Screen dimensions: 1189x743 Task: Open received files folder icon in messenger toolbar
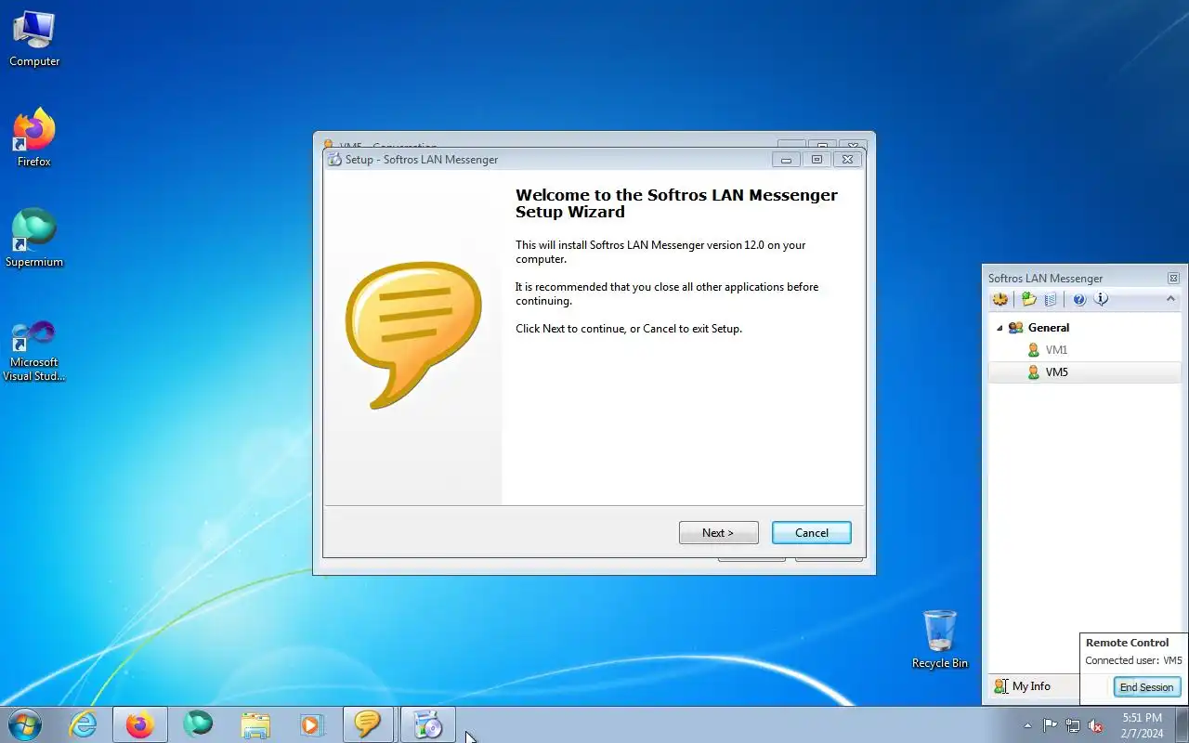pyautogui.click(x=1028, y=299)
